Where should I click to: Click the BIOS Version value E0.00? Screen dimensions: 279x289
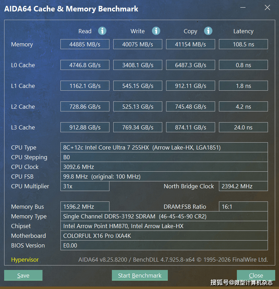[164, 245]
